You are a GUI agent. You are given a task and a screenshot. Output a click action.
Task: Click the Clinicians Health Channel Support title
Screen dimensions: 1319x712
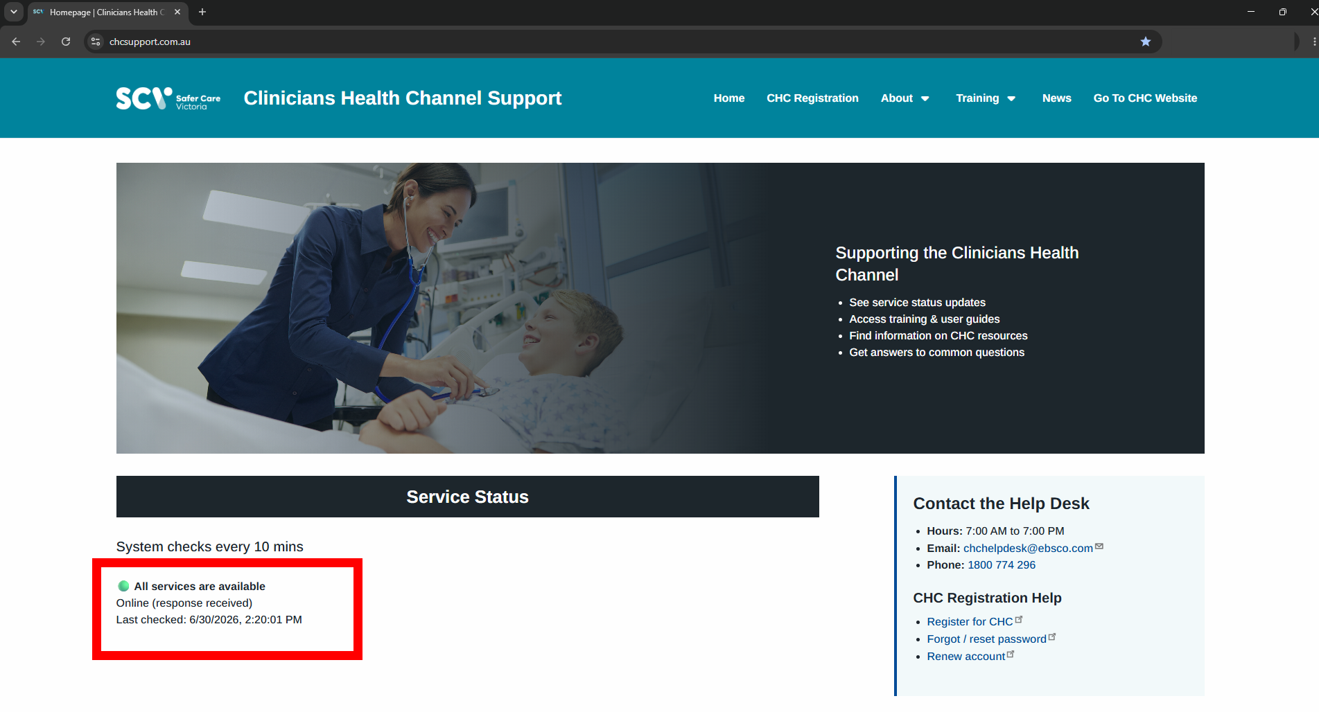[x=403, y=98]
